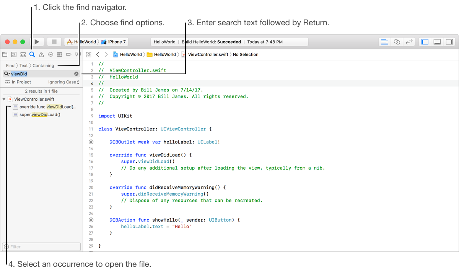The image size is (459, 271).
Task: Collapse the ViewController.swift results group
Action: [4, 99]
